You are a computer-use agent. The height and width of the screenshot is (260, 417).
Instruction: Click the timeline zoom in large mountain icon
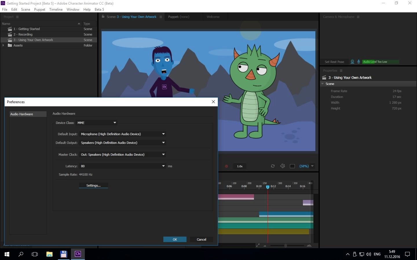point(309,245)
